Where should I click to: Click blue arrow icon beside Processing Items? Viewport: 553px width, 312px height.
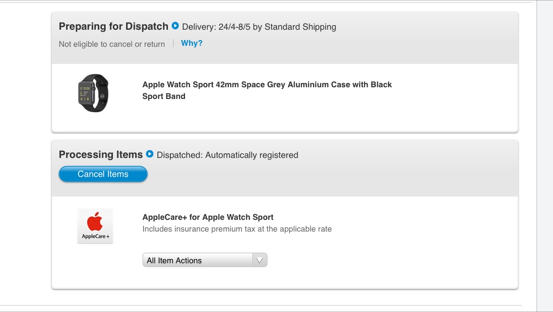point(149,154)
